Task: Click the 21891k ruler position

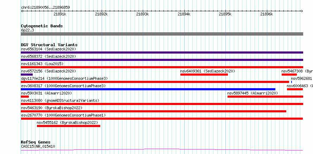Action: 60,14
